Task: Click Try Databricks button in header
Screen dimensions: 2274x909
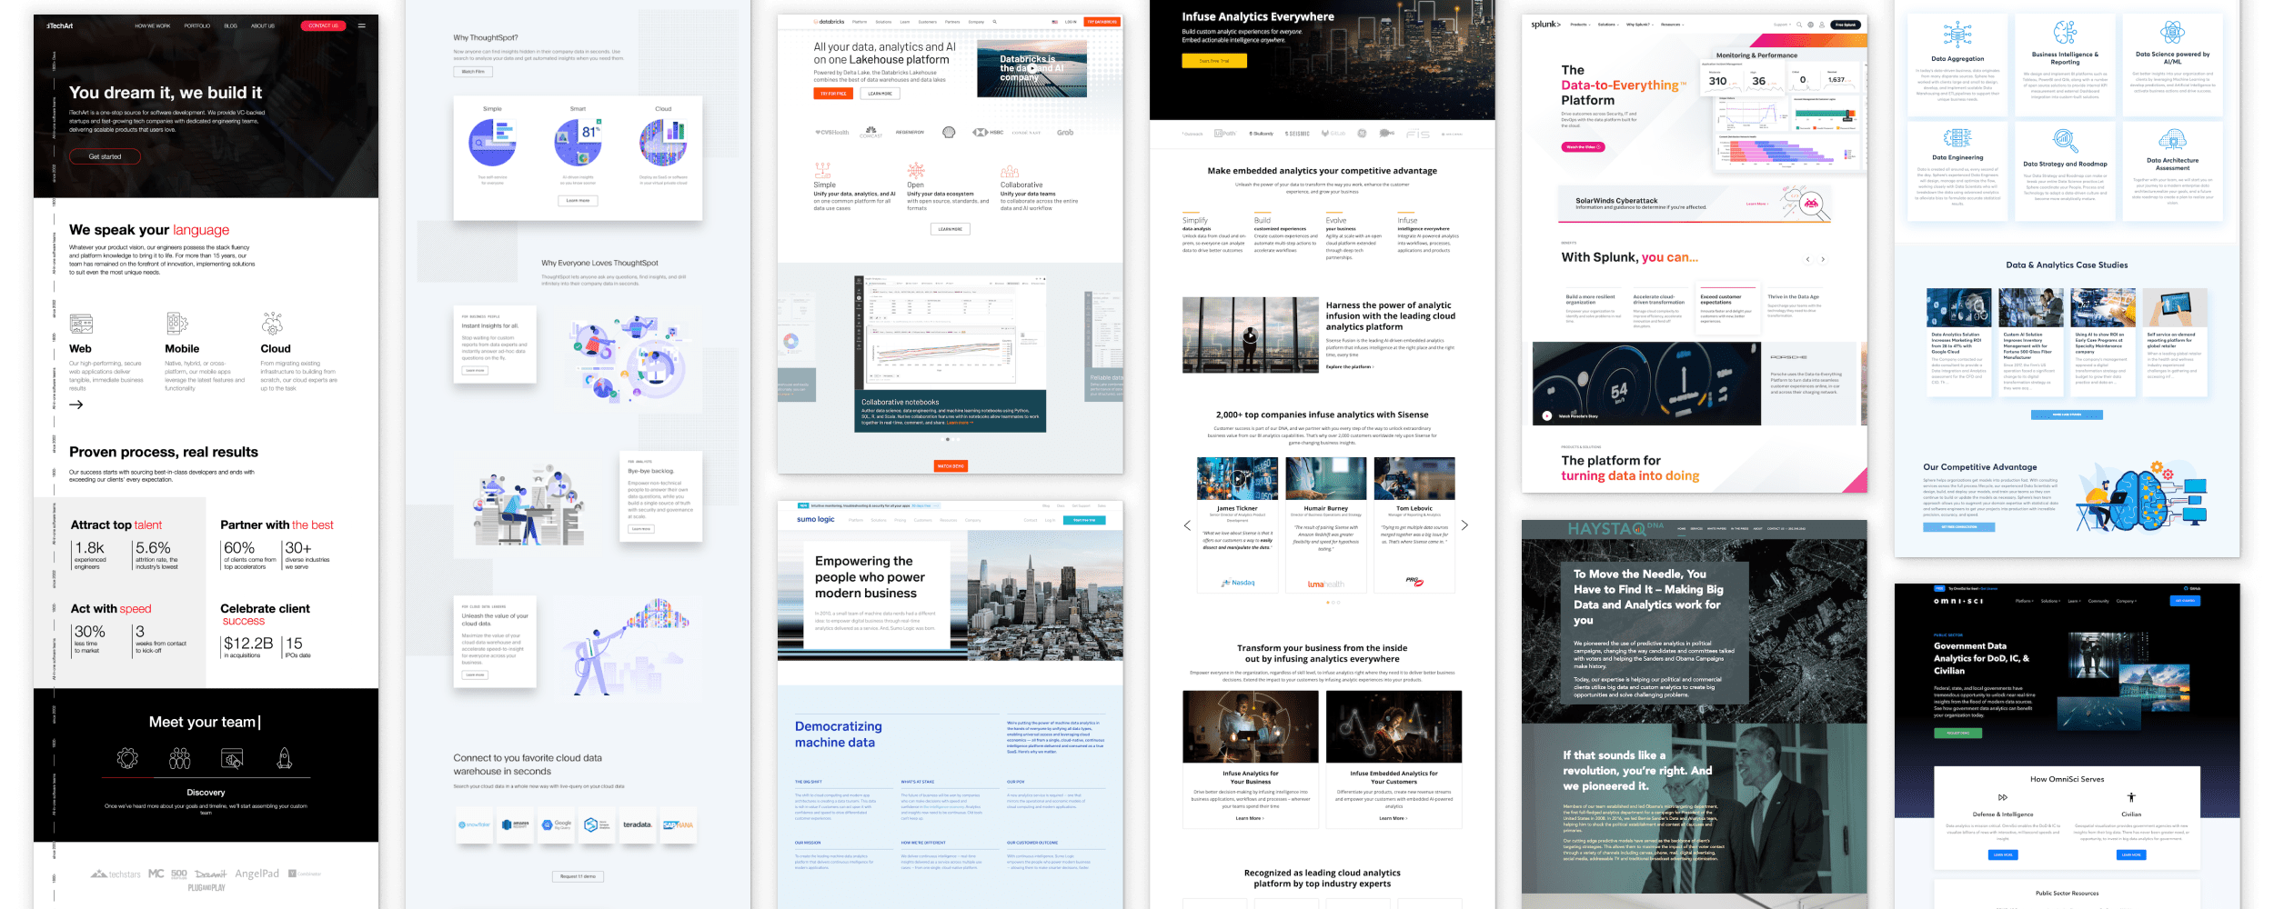Action: coord(1102,22)
